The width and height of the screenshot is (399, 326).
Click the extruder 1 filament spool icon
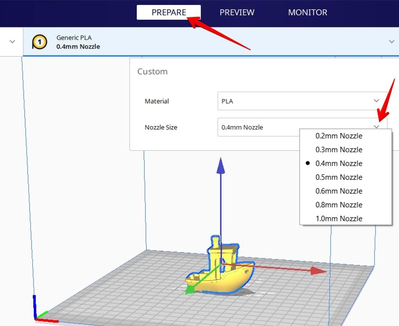click(39, 42)
